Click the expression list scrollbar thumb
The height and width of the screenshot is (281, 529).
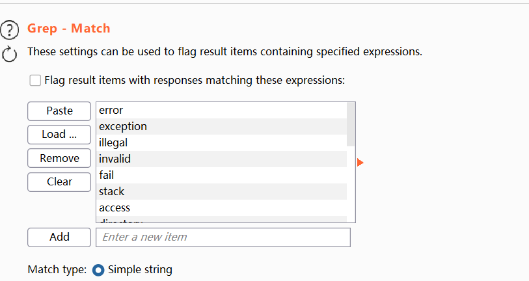pos(351,124)
